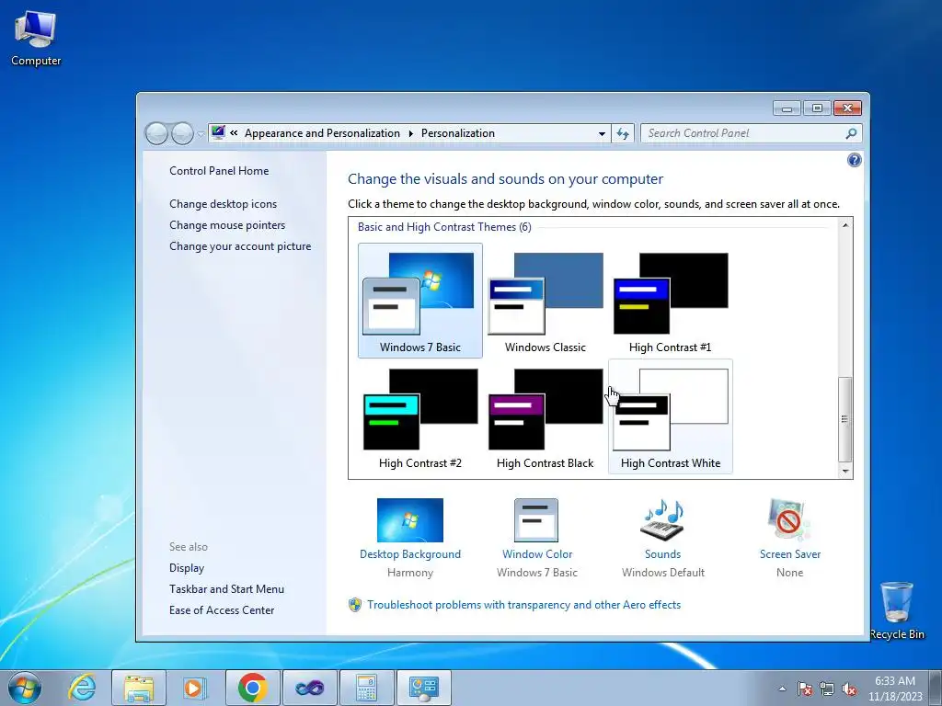Click the muted volume tray icon

point(849,689)
